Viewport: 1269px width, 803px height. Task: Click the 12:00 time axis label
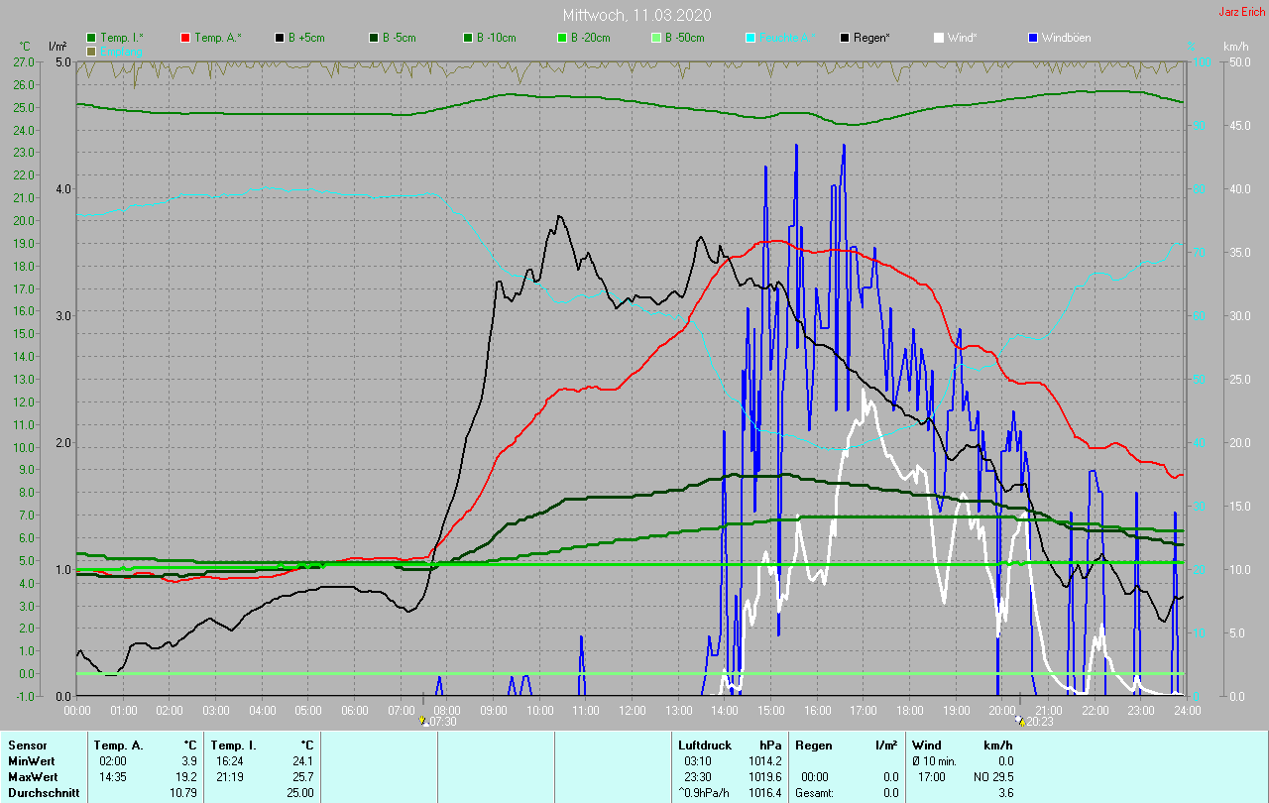pos(632,711)
